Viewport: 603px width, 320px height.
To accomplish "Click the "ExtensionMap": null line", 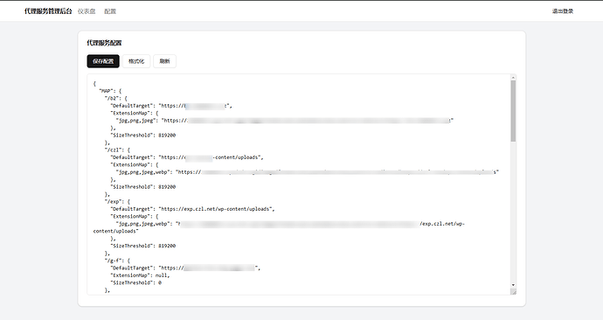I will (x=140, y=275).
